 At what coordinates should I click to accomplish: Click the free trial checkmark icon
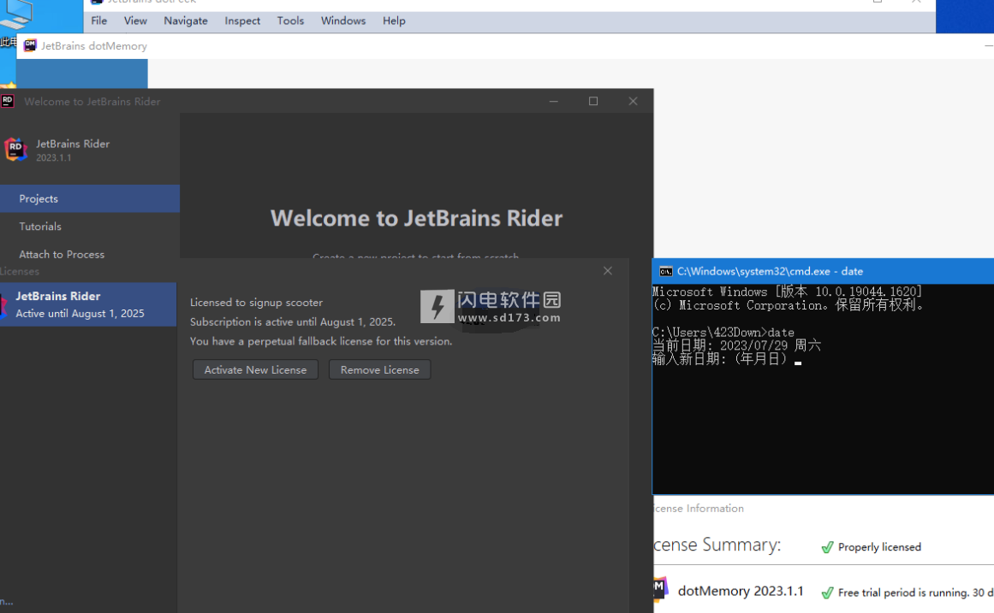point(827,592)
